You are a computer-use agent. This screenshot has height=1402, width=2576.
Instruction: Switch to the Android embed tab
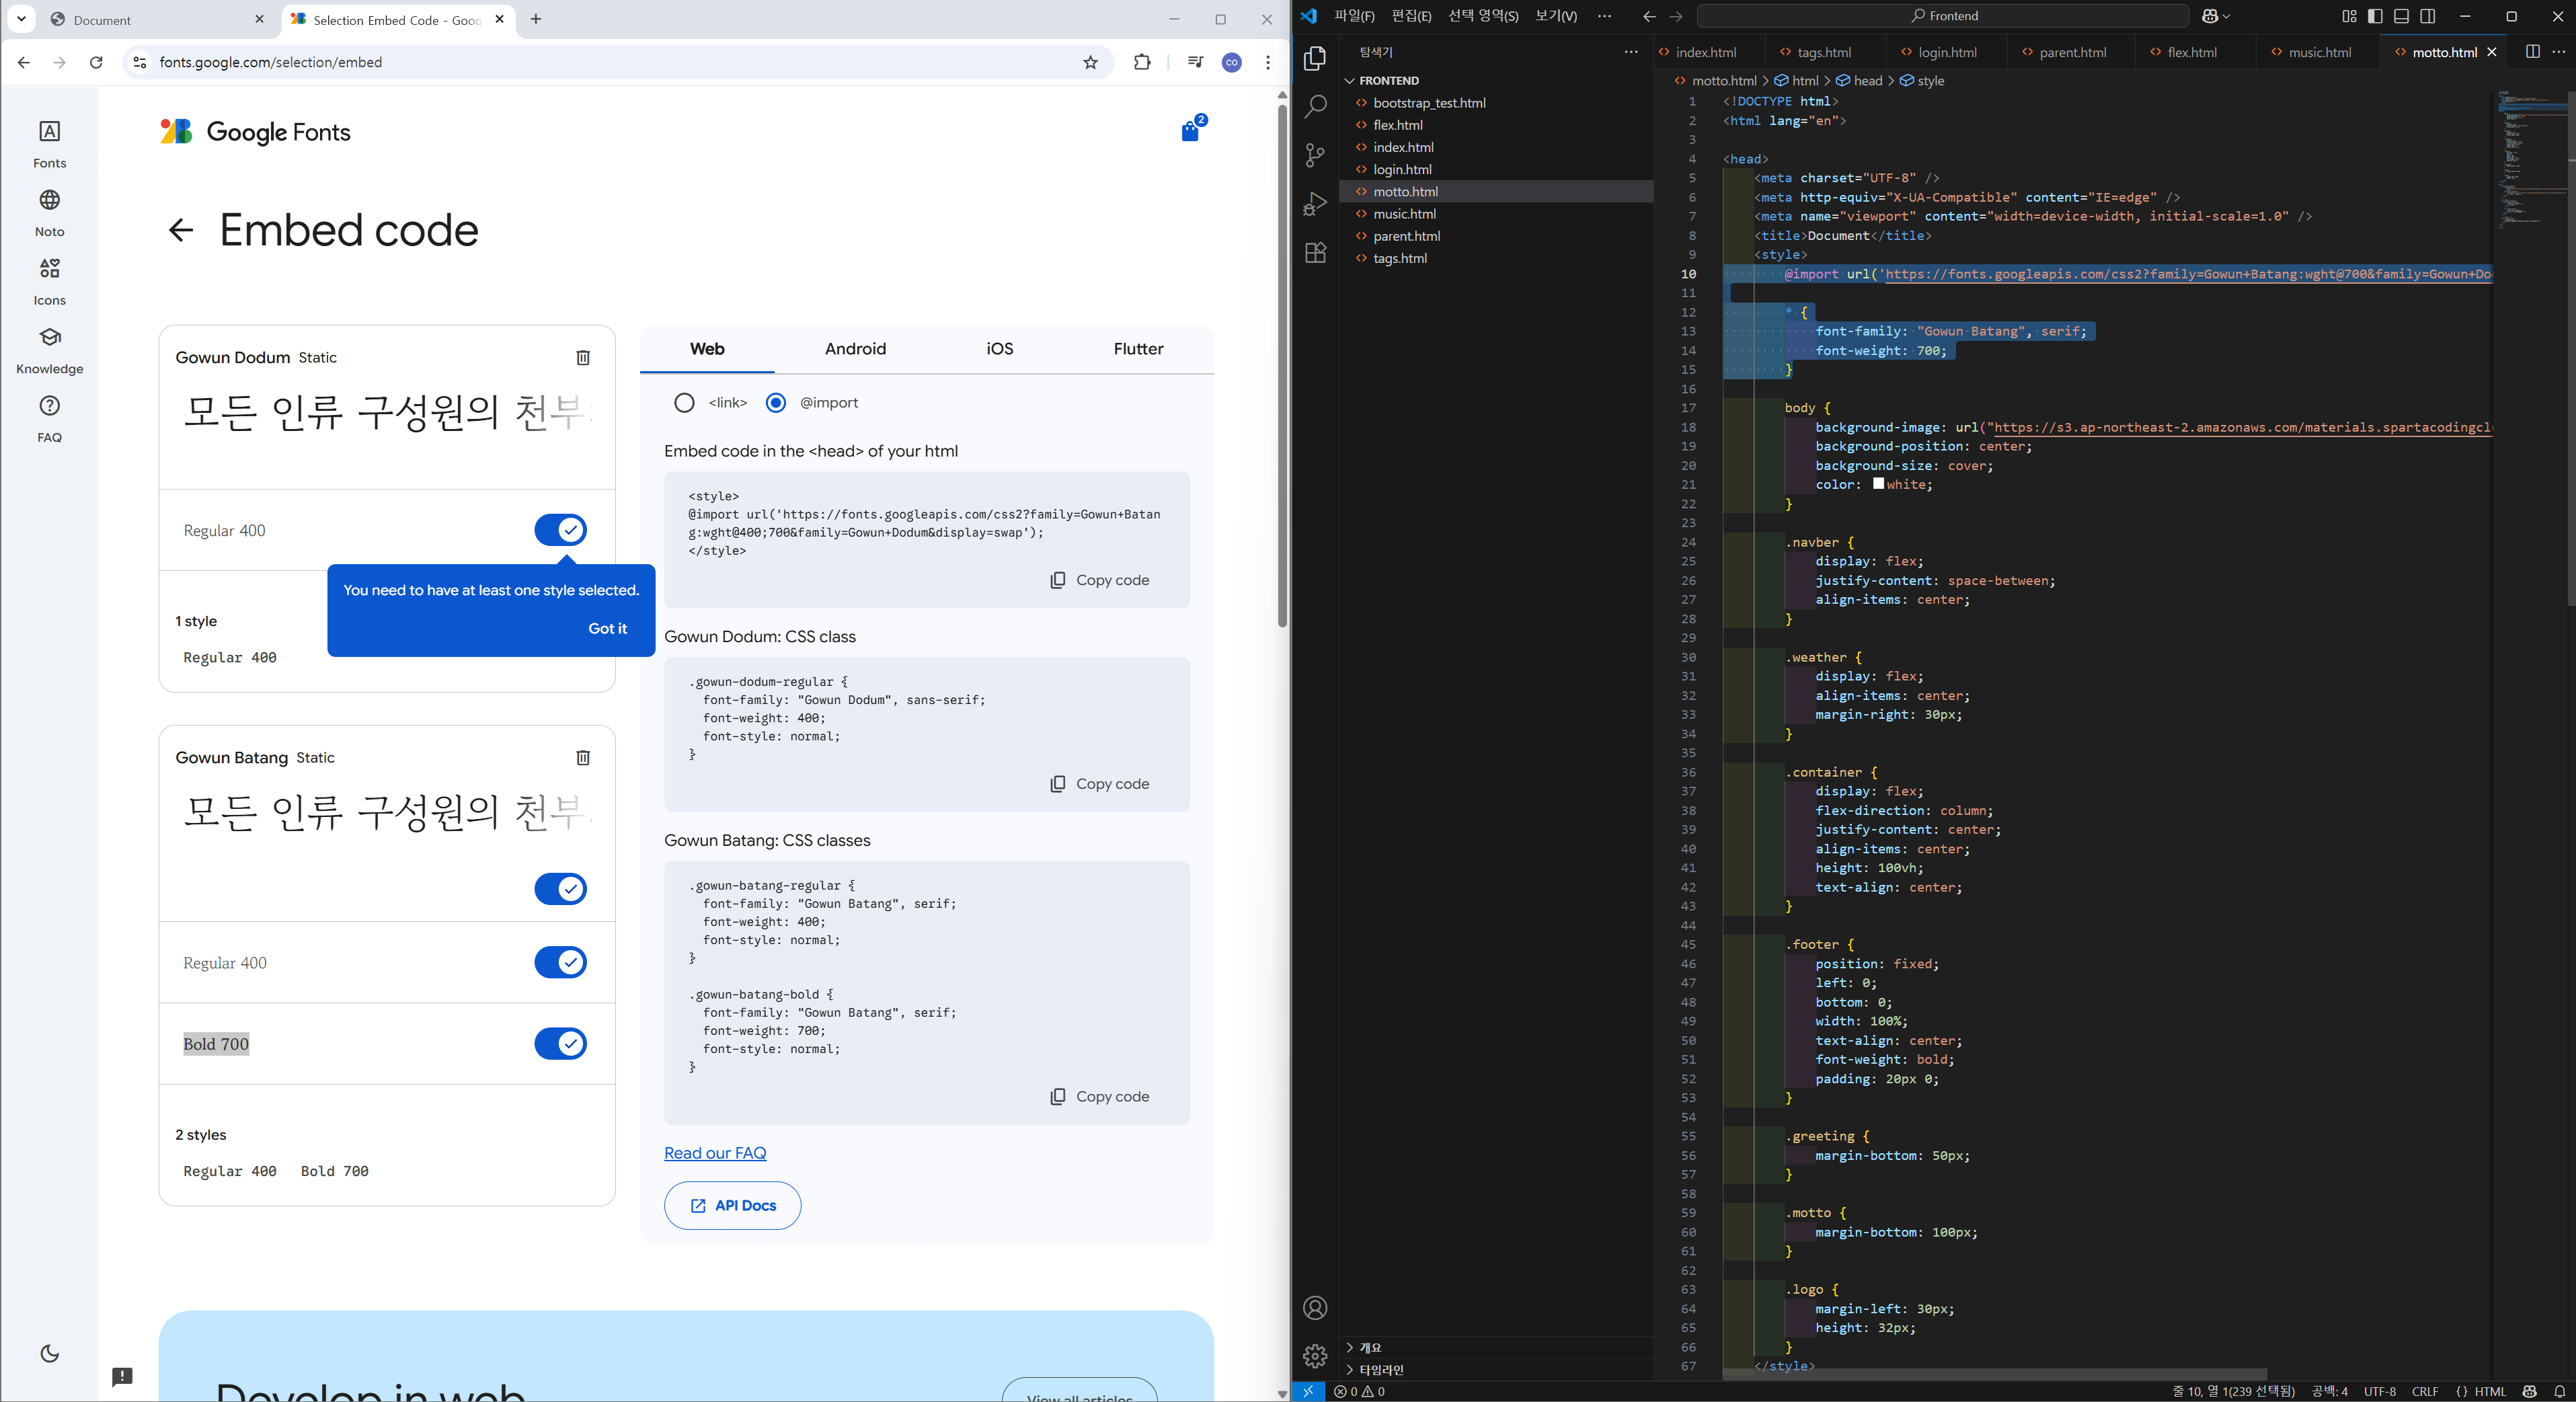[855, 349]
